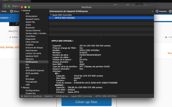Screen dimensions: 172x107
Task: Select USB in the sidebar
Action: click(27, 85)
